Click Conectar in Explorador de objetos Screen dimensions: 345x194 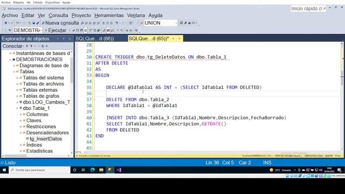pyautogui.click(x=13, y=46)
